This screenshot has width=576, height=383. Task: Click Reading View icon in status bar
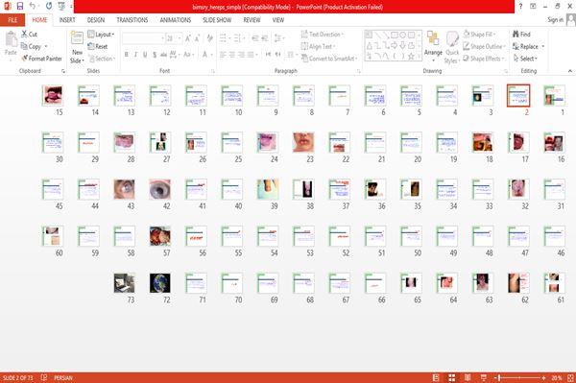pos(468,377)
